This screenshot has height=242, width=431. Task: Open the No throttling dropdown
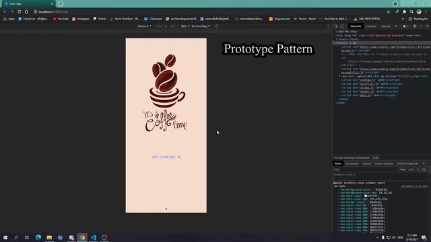tap(201, 26)
